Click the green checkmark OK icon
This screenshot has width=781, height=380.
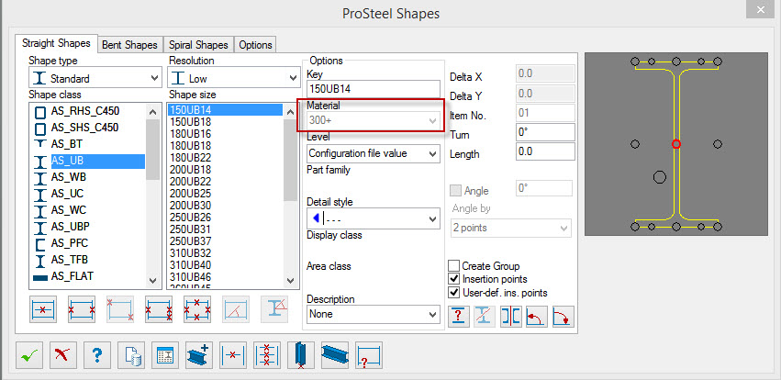point(28,355)
